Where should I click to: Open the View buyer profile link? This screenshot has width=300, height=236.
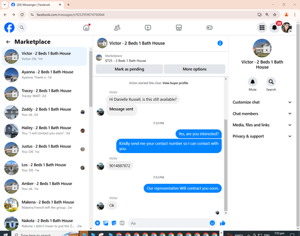pyautogui.click(x=175, y=83)
